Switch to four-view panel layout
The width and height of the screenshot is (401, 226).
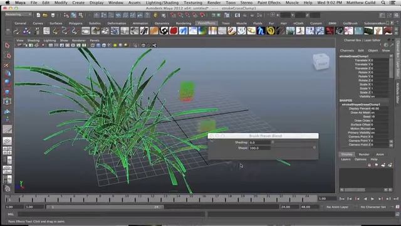(x=8, y=151)
